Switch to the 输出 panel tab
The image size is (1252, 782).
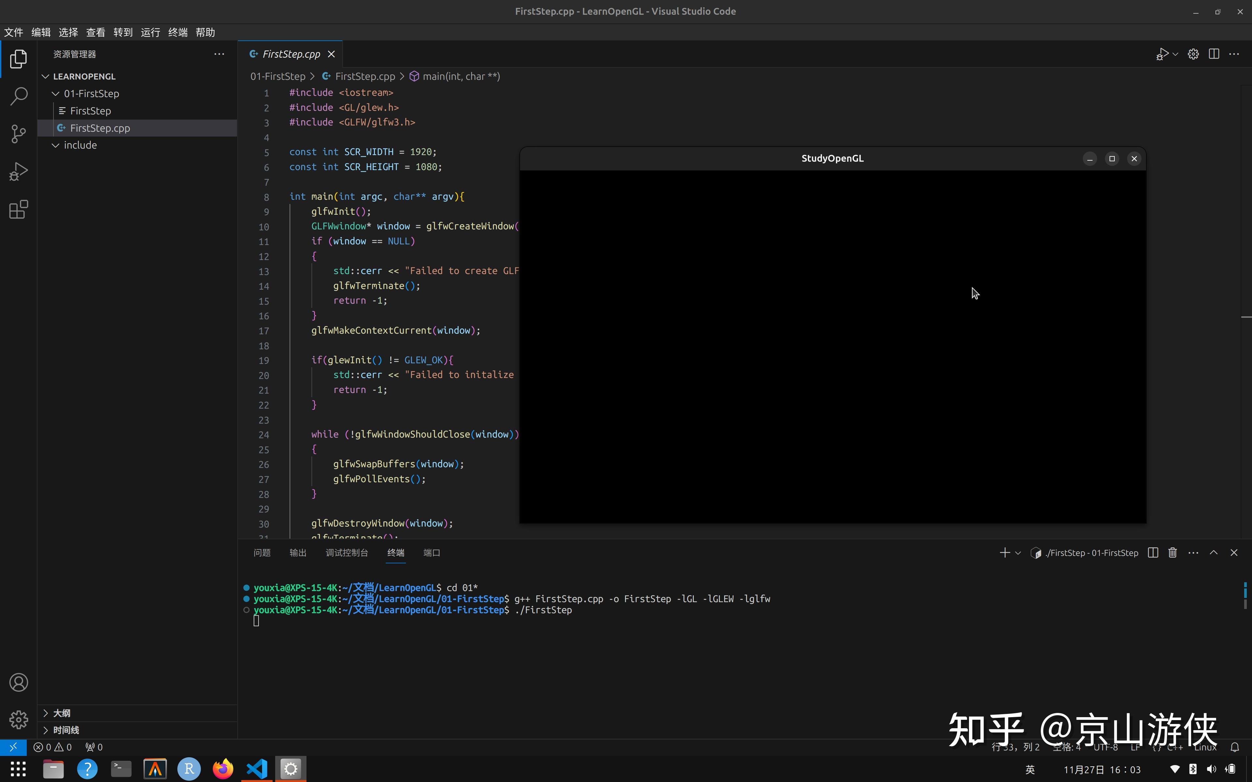pyautogui.click(x=297, y=552)
